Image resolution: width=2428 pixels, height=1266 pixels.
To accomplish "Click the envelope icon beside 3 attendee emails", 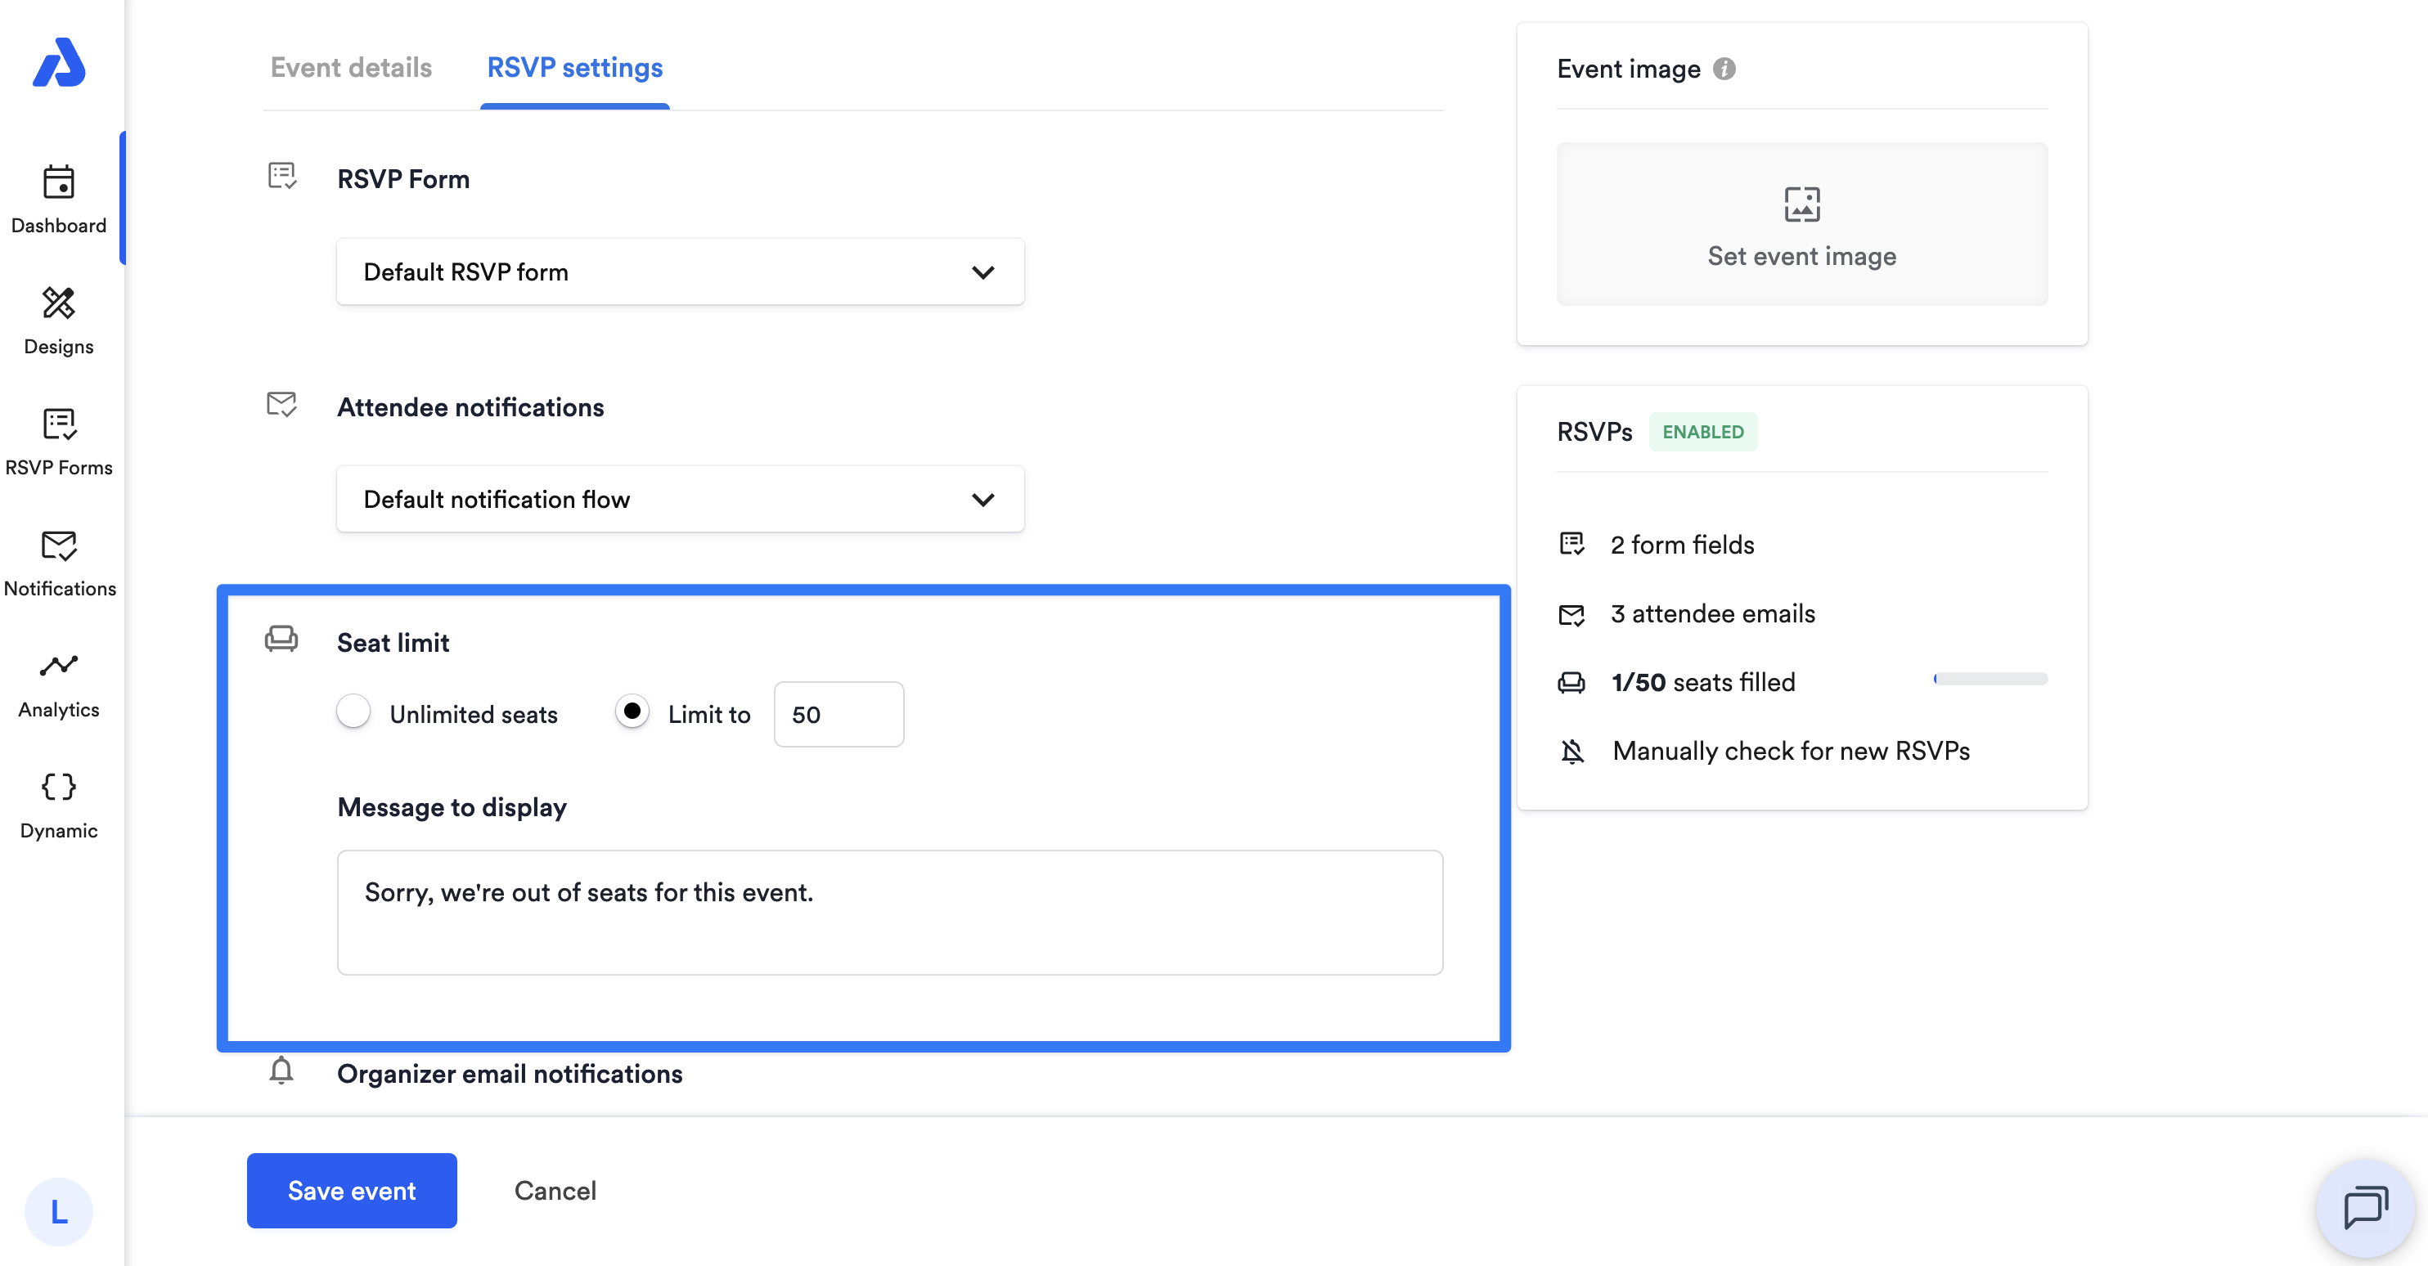I will tap(1571, 615).
